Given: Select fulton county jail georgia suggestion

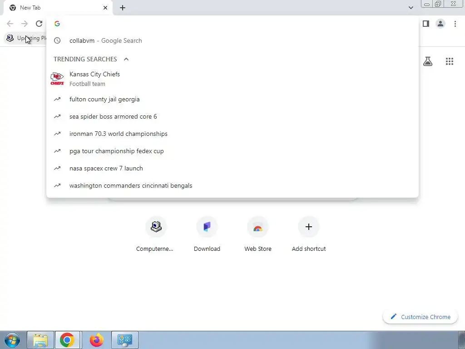Looking at the screenshot, I should [x=232, y=100].
